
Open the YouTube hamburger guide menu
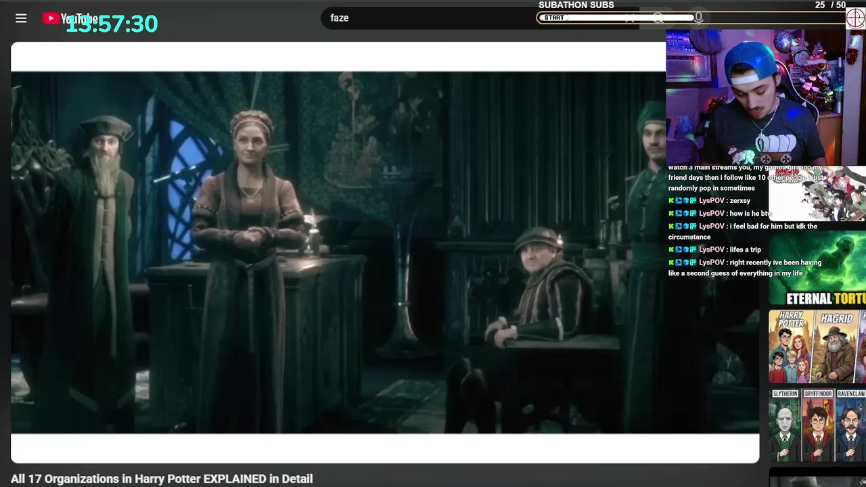click(x=21, y=18)
